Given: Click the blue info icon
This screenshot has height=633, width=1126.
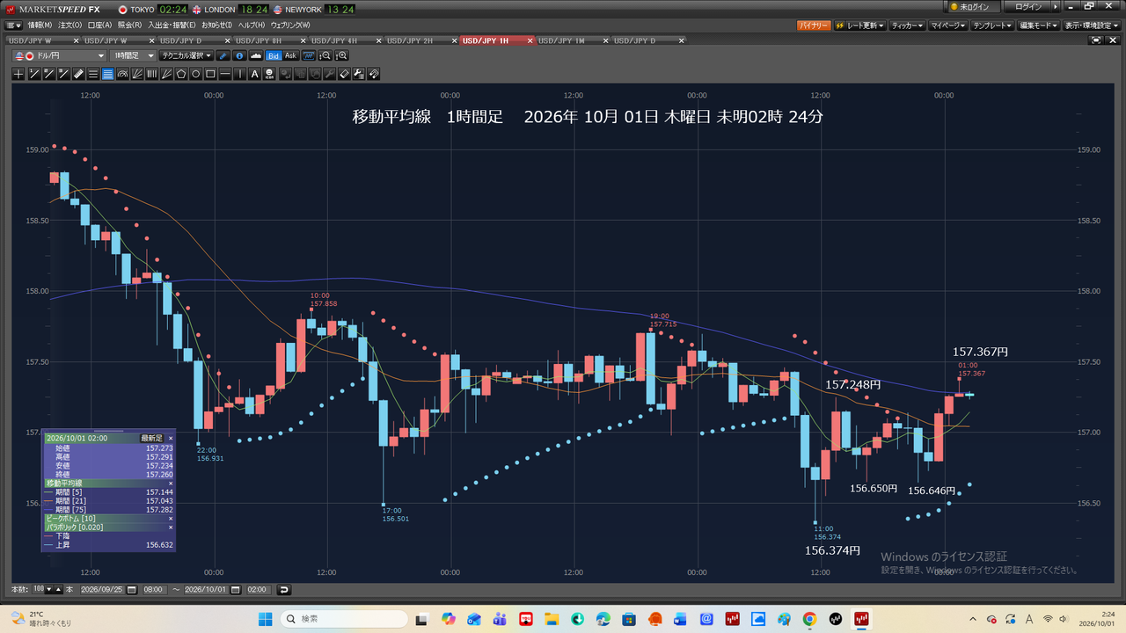Looking at the screenshot, I should point(240,55).
